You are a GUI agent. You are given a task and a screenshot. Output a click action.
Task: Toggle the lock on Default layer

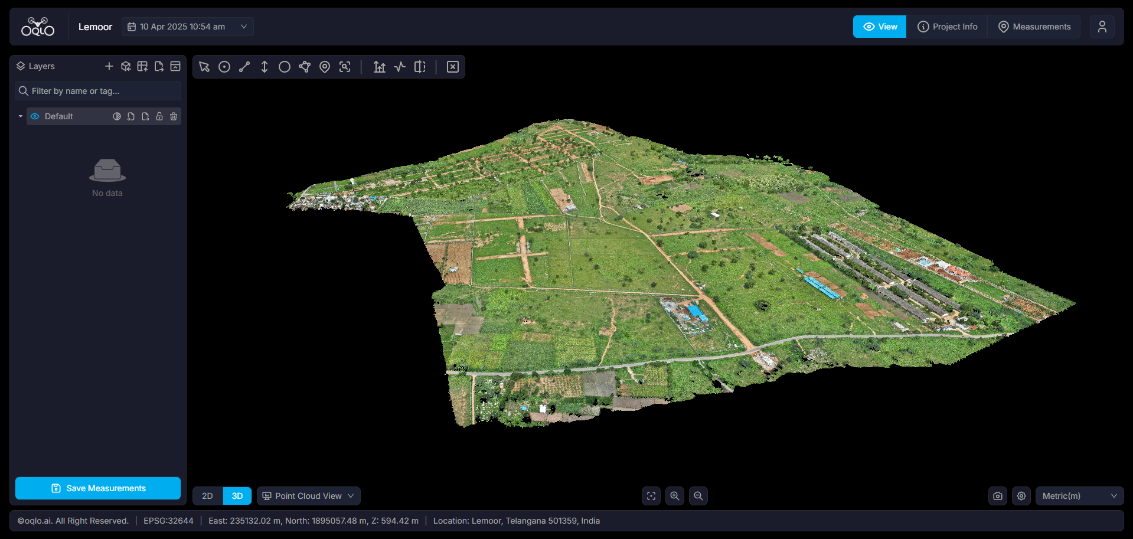159,116
